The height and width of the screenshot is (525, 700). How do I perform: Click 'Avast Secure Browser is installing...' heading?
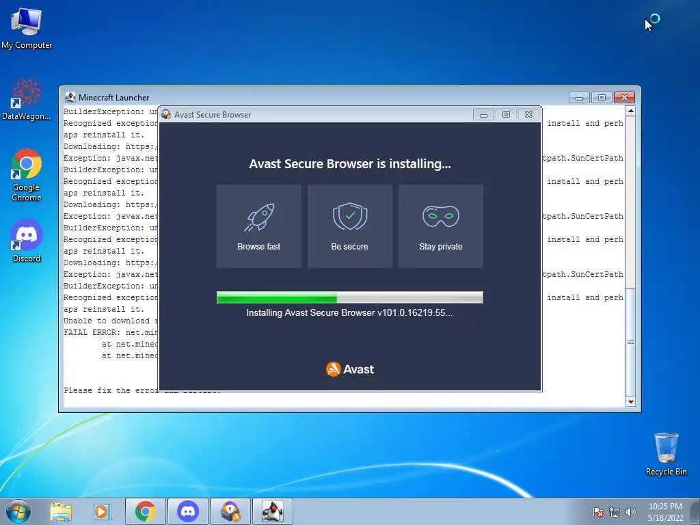(x=350, y=164)
